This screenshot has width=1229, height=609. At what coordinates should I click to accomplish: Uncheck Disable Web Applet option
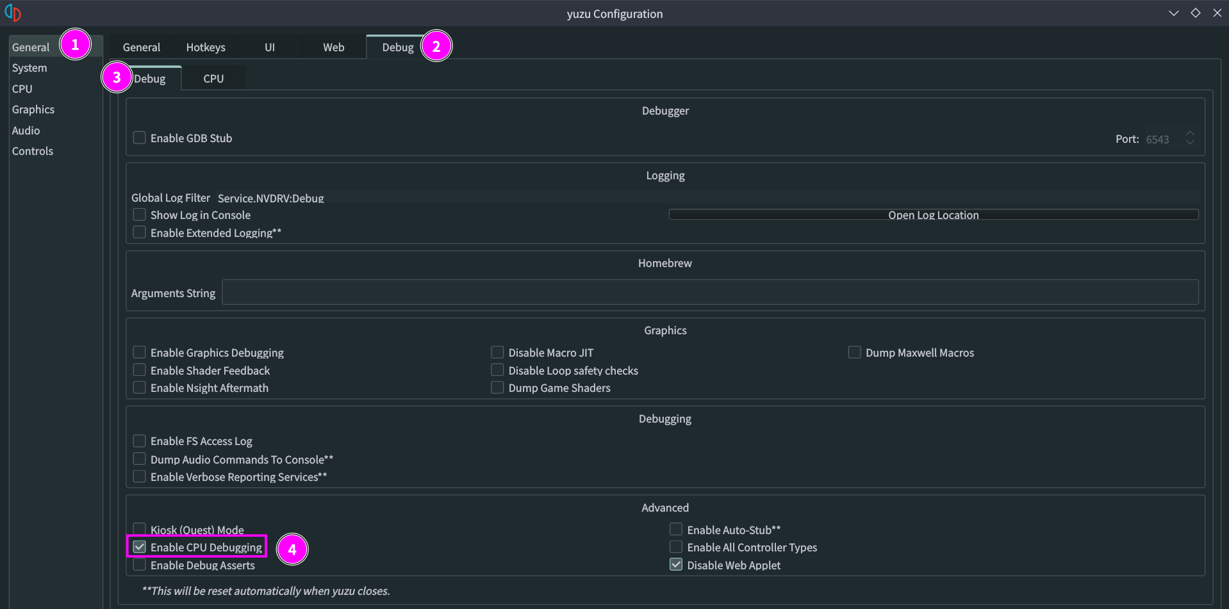(x=676, y=565)
